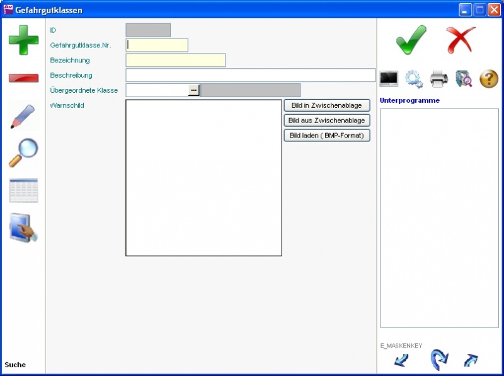
Task: Click the black monitor screen icon
Action: pyautogui.click(x=389, y=79)
